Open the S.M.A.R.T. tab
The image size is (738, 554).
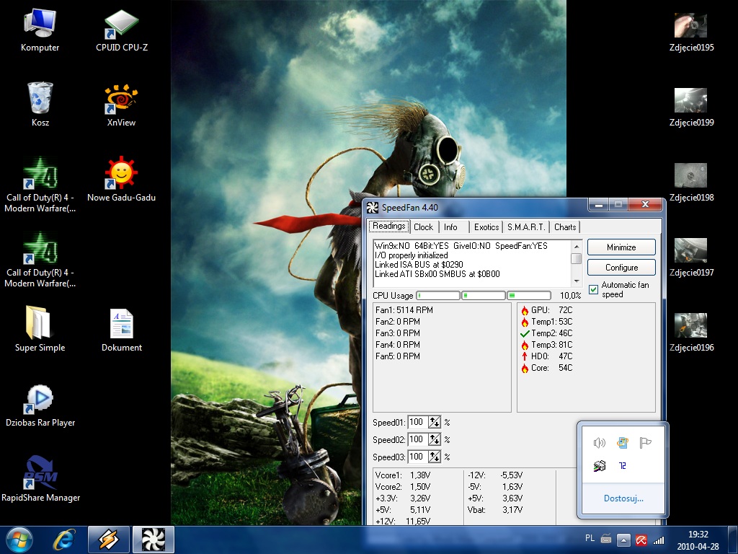(x=525, y=227)
